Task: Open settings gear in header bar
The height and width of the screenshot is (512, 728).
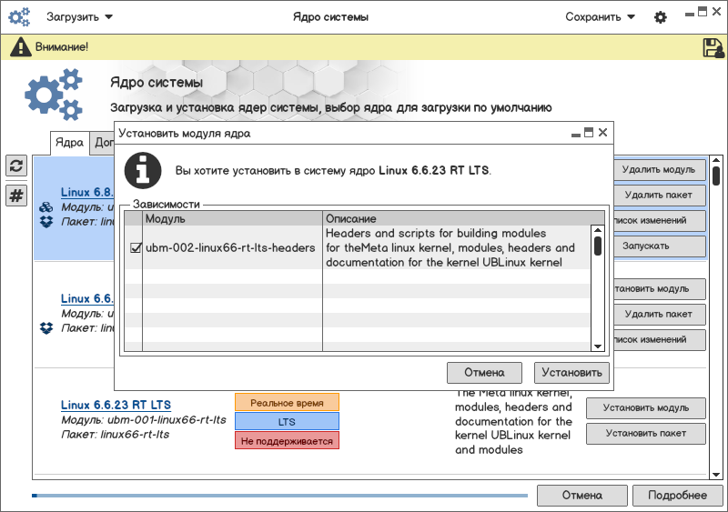Action: 661,17
